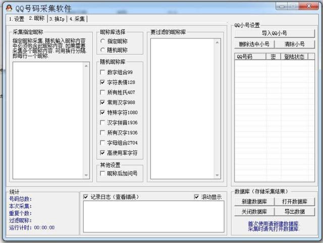Click the 关闭数据库 button
The image size is (323, 243).
click(x=254, y=212)
